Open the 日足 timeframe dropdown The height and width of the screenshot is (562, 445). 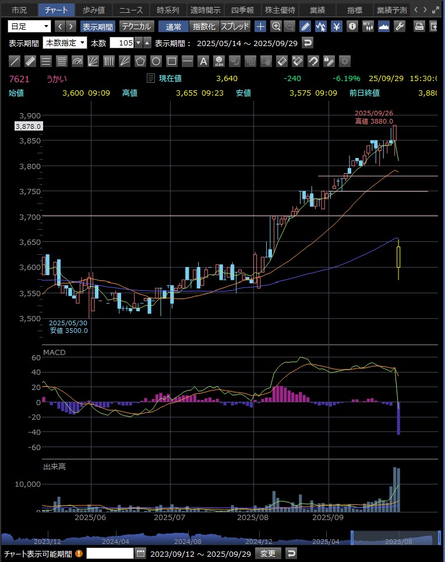coord(29,26)
